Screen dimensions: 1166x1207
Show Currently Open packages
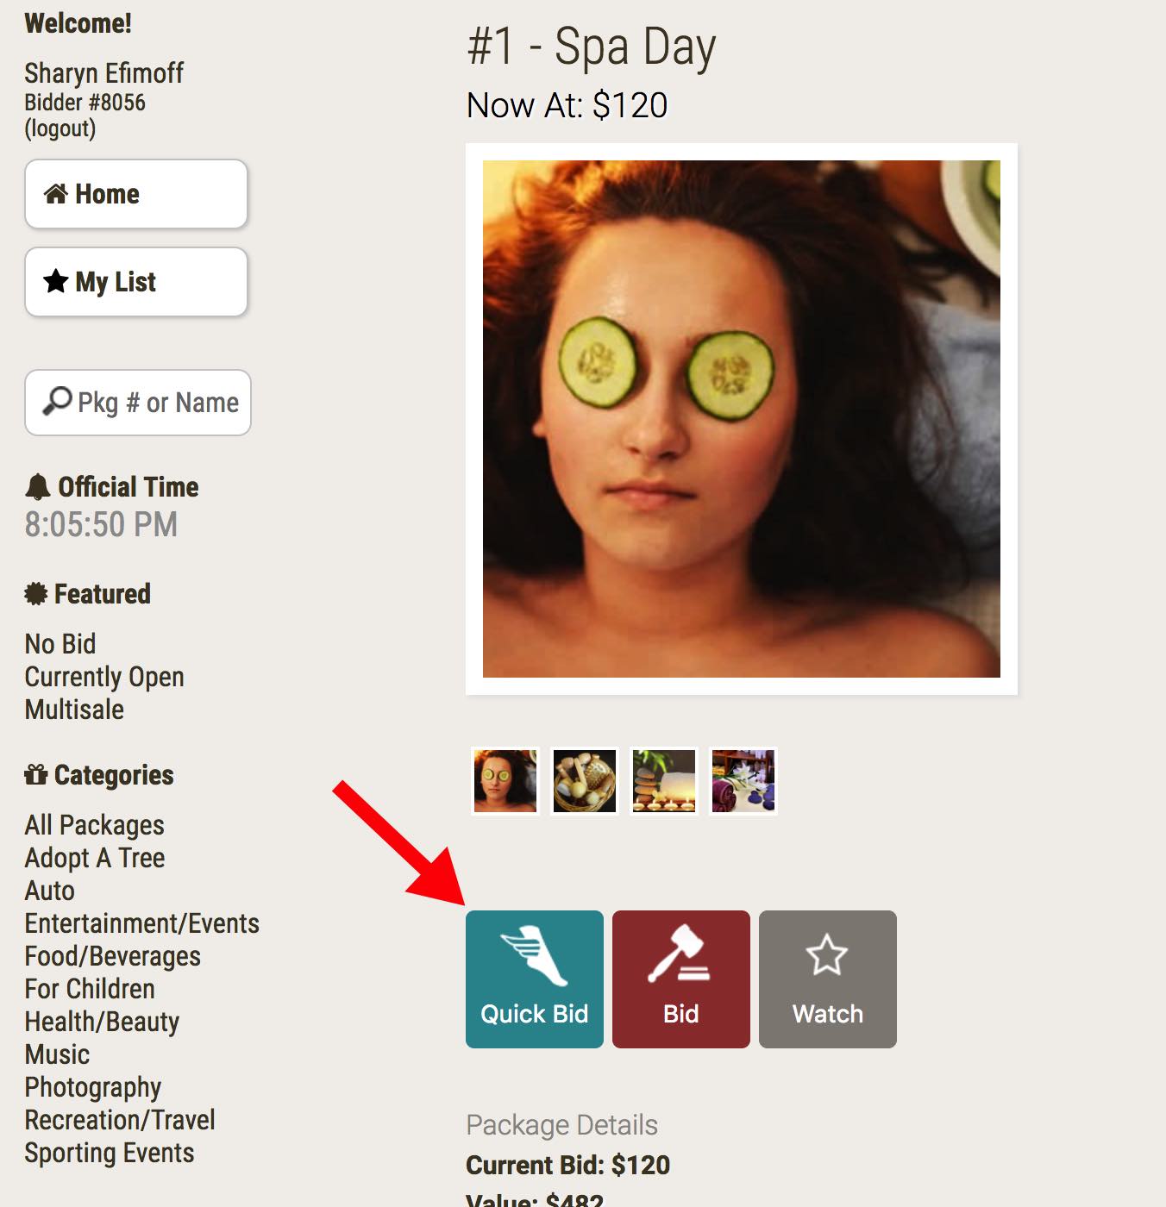pos(104,677)
